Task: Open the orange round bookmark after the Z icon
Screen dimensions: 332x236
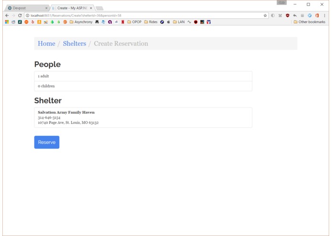Action: [x=26, y=22]
